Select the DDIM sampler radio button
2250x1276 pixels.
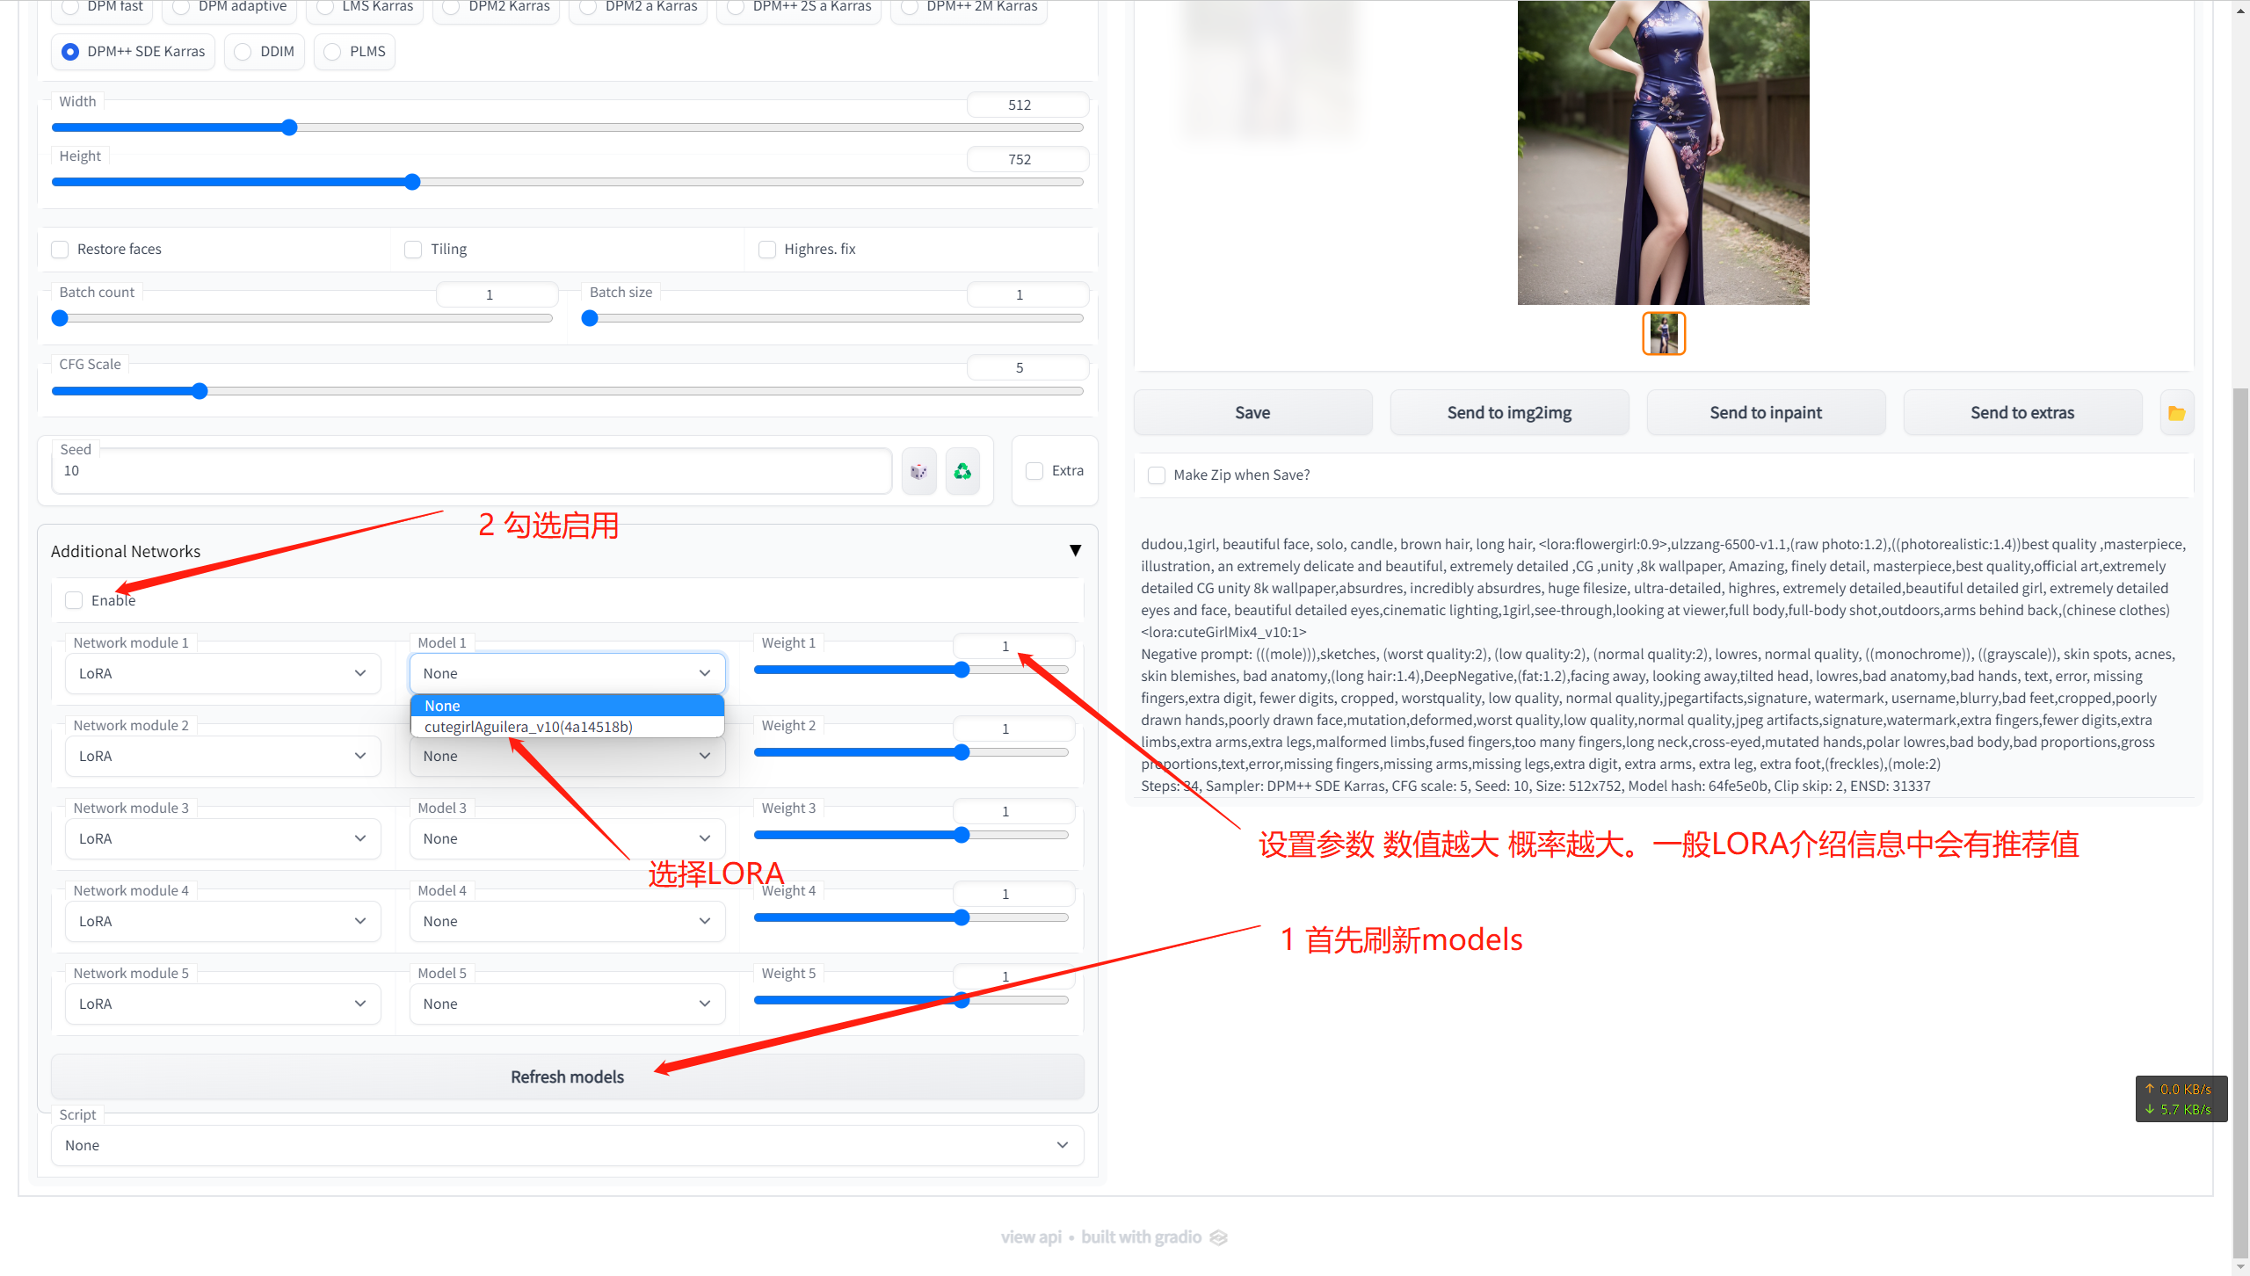pyautogui.click(x=243, y=52)
